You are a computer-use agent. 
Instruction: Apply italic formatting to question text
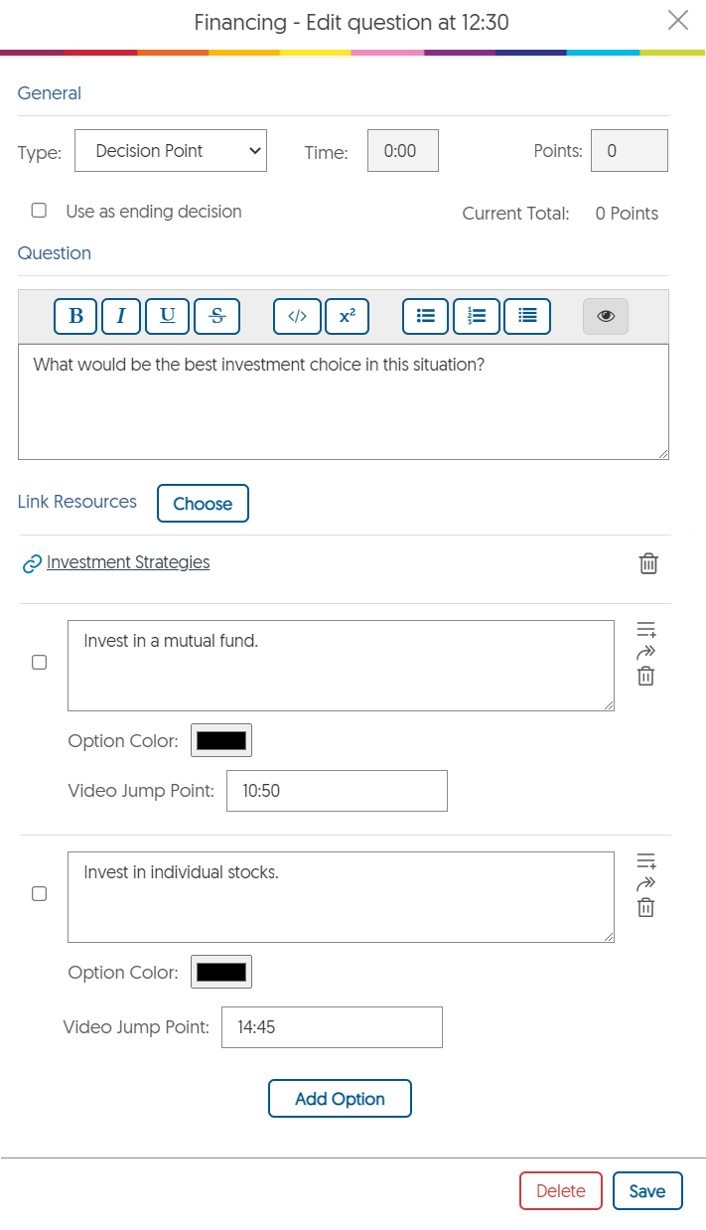(121, 316)
